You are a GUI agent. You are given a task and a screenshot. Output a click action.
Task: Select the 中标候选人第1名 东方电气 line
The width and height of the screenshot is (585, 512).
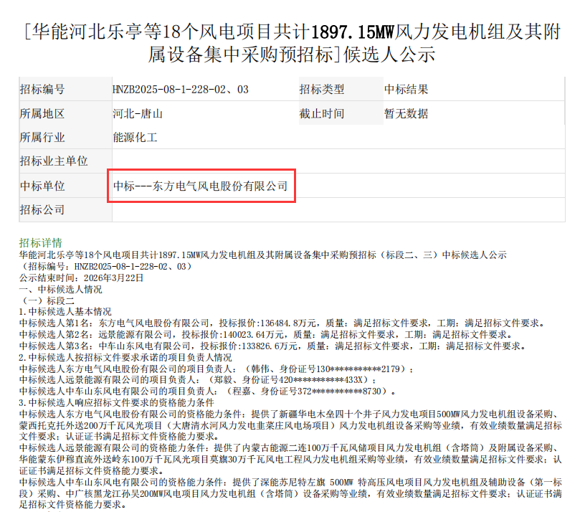pos(283,323)
